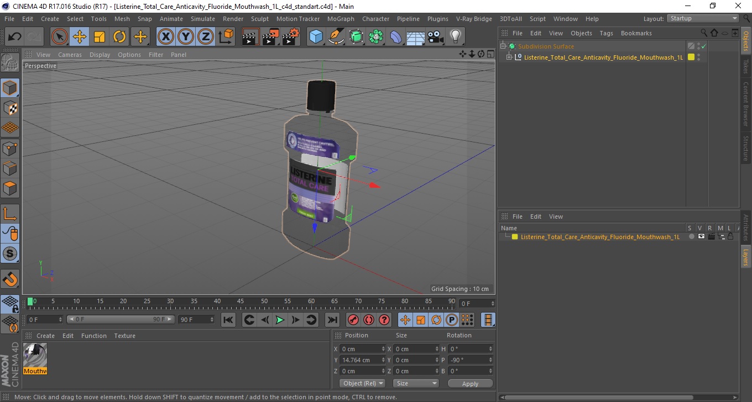Open the deformer Bend icon
Viewport: 752px width, 402px height.
[396, 37]
